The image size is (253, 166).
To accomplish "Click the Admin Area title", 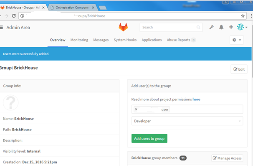I will tap(18, 27).
